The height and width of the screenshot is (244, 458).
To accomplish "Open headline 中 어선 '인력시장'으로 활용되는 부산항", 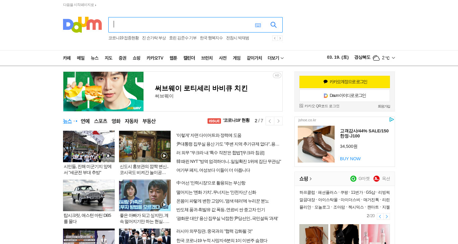I will pyautogui.click(x=211, y=183).
